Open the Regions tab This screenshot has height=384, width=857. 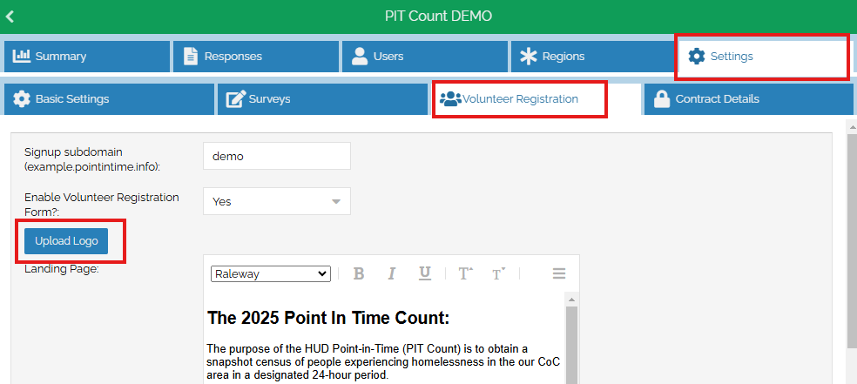593,57
